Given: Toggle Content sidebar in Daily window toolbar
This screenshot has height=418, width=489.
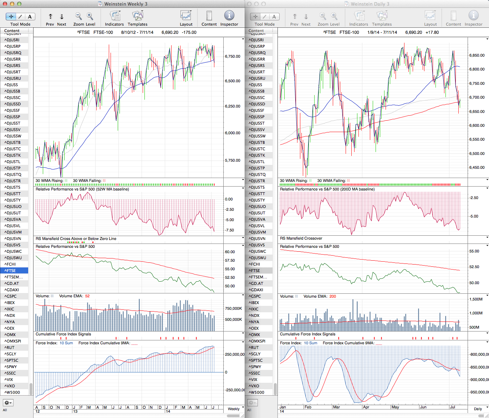Looking at the screenshot, I should (453, 16).
